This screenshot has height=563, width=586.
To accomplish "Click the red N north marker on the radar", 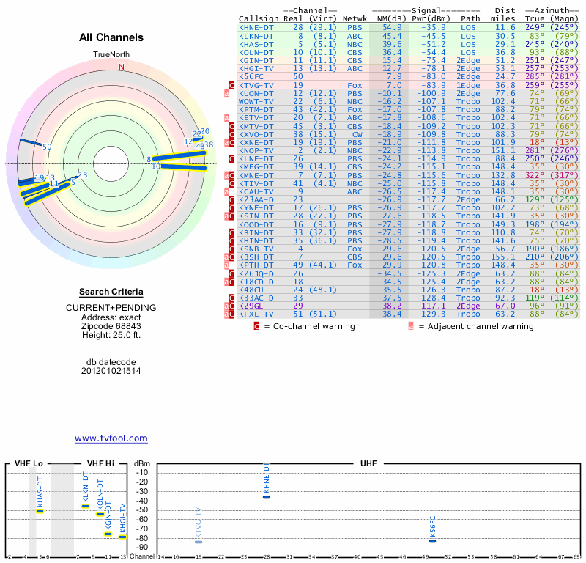I will click(122, 67).
